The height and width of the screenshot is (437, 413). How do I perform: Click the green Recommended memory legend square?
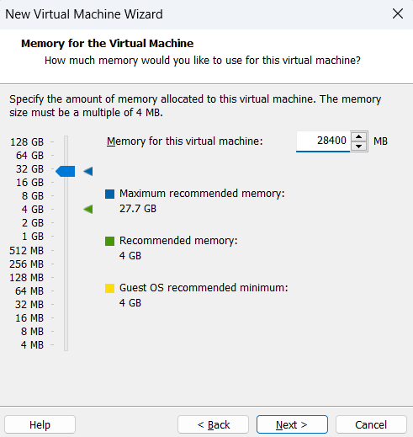(109, 241)
